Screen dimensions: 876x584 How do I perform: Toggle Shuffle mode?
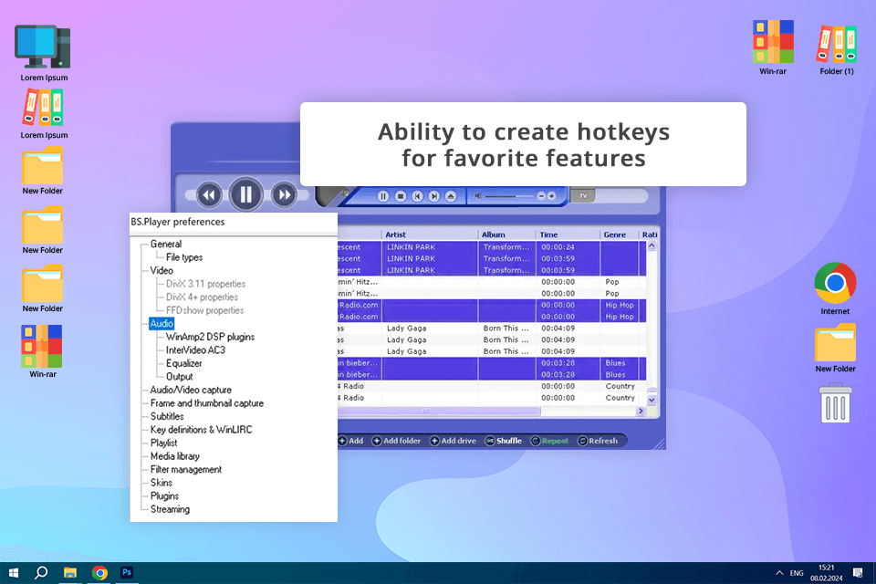[x=504, y=441]
